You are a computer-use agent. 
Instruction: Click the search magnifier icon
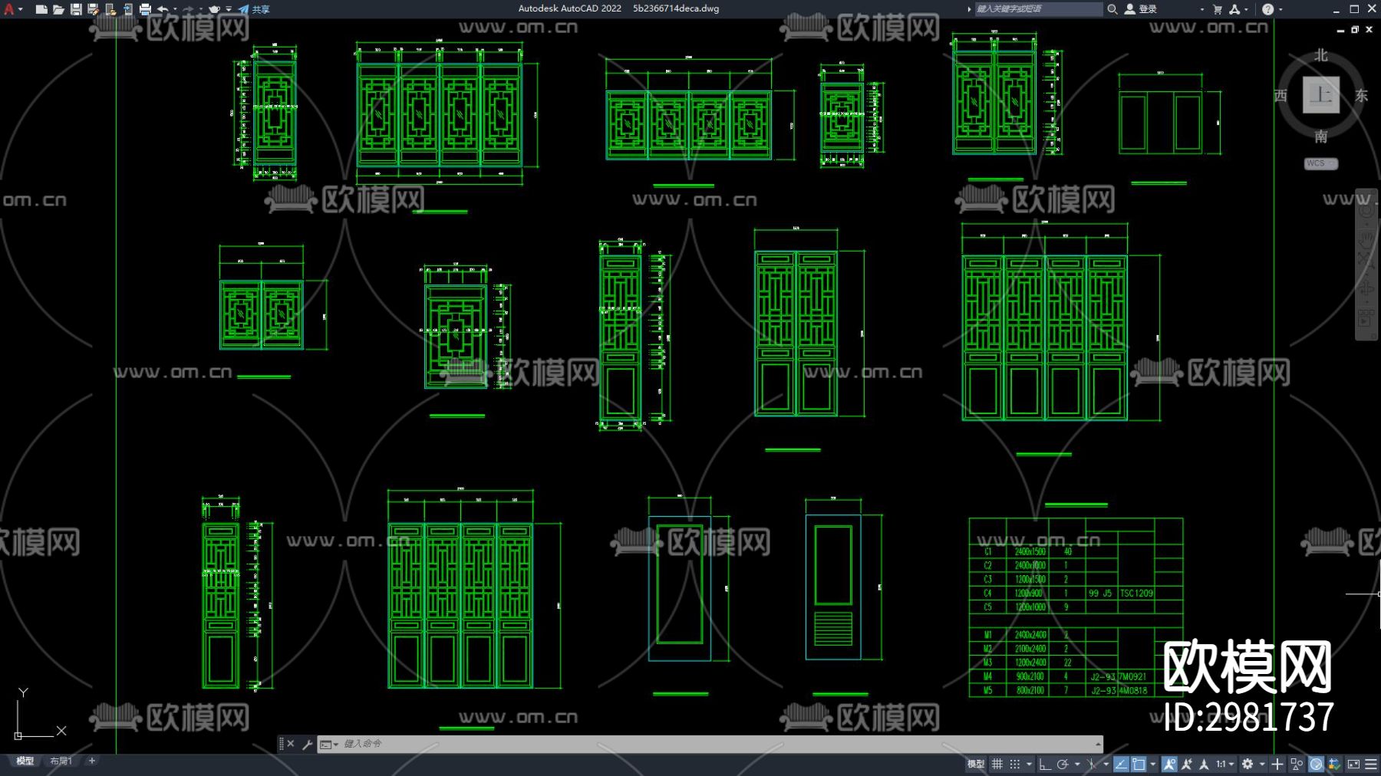[x=1112, y=9]
